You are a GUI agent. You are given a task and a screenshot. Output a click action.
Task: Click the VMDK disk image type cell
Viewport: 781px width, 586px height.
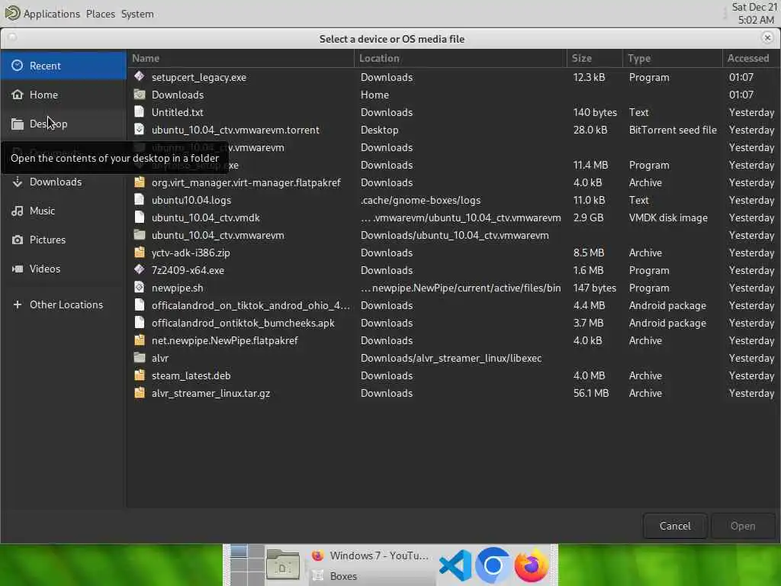point(668,217)
